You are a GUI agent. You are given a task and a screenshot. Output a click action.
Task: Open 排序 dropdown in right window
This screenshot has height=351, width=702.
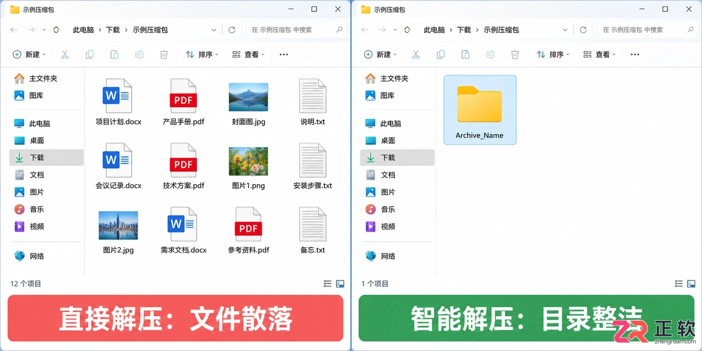click(x=553, y=55)
